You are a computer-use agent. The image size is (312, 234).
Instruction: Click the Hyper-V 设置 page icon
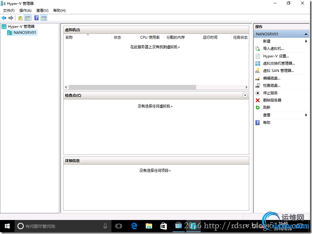[258, 56]
